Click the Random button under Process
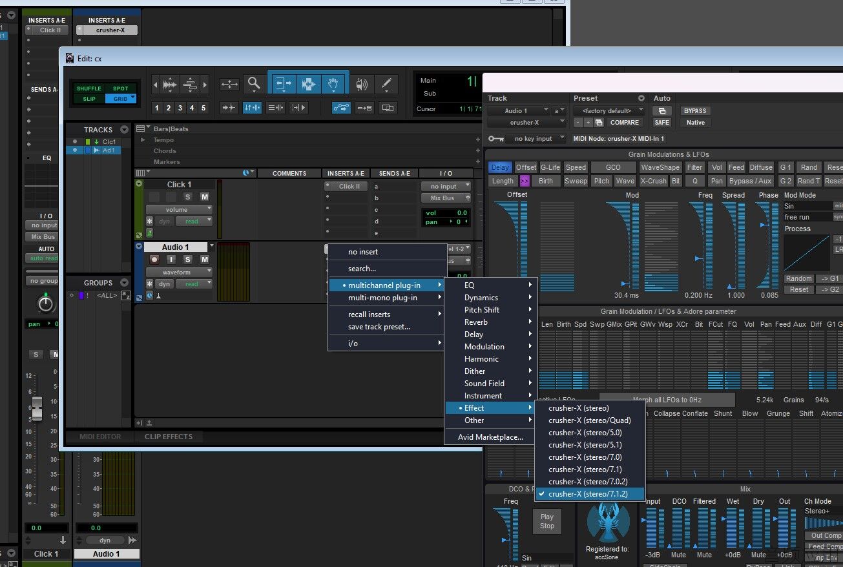 pos(798,278)
